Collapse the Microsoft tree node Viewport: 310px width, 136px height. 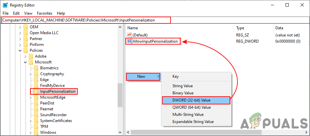(x=25, y=62)
